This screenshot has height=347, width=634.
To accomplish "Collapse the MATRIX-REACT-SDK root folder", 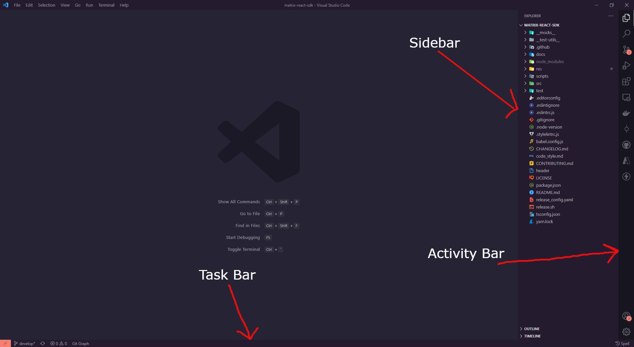I will pyautogui.click(x=568, y=25).
